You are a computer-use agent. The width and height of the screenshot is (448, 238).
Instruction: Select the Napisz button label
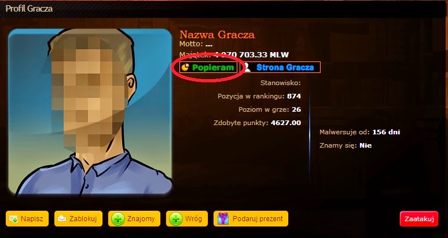pos(32,219)
